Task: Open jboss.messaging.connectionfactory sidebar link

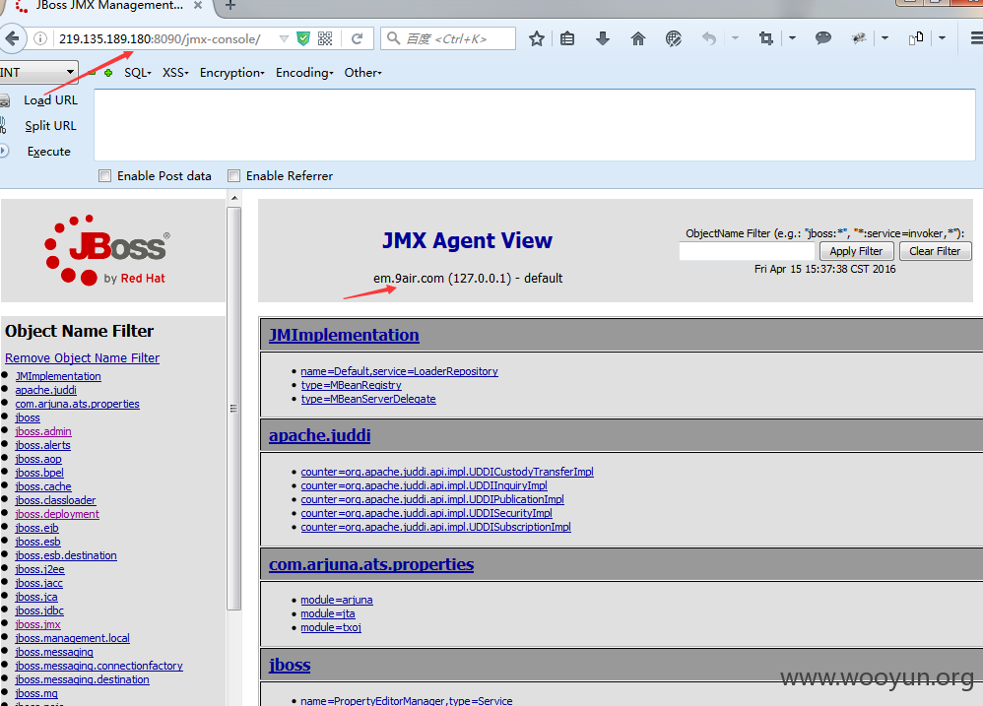Action: tap(99, 666)
